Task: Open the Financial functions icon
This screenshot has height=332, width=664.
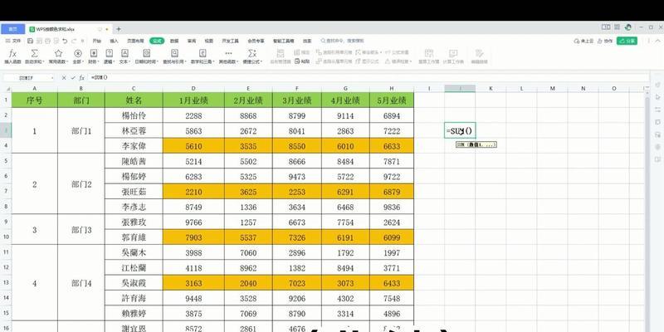Action: [x=94, y=53]
